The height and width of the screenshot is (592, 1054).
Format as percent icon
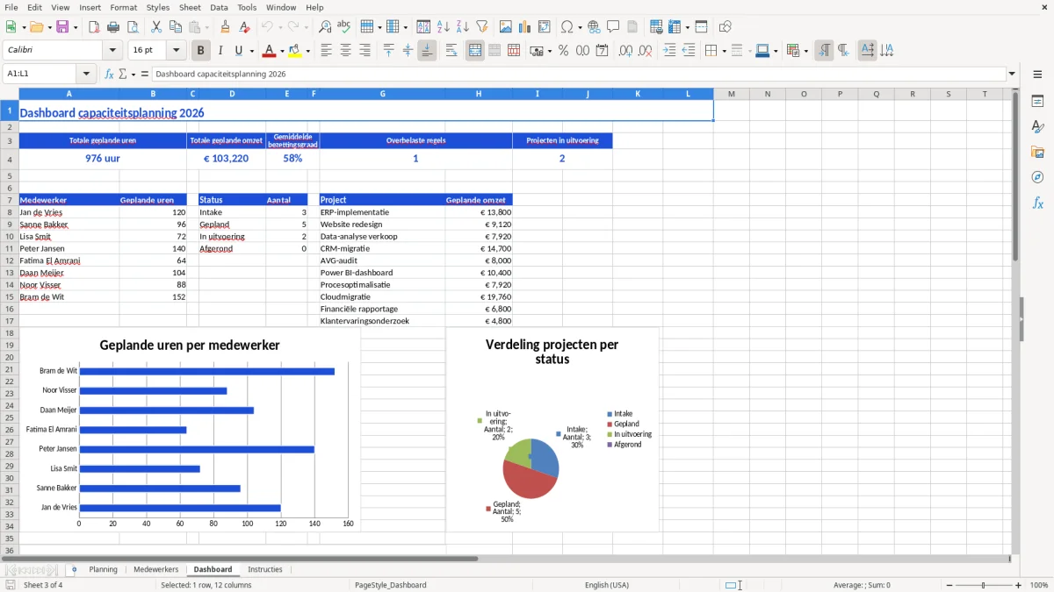pyautogui.click(x=563, y=51)
